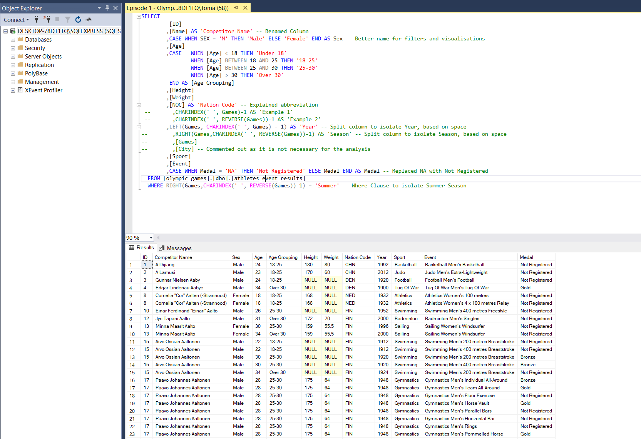Viewport: 641px width, 439px height.
Task: Click 'Einar Ferdinand "Einari" Aalto' name cell
Action: (x=191, y=311)
